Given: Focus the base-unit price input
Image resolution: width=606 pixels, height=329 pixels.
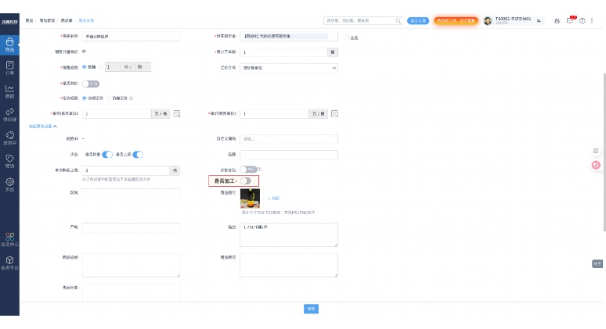Looking at the screenshot, I should [117, 114].
